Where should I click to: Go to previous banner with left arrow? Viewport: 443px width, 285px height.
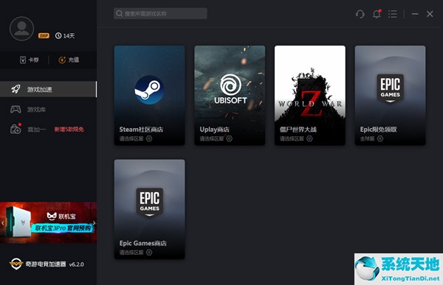click(2, 223)
